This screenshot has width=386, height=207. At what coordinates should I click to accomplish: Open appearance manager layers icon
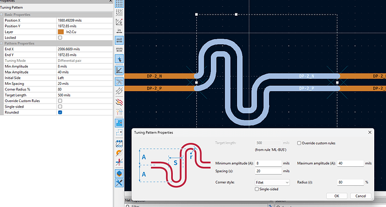tap(119, 174)
